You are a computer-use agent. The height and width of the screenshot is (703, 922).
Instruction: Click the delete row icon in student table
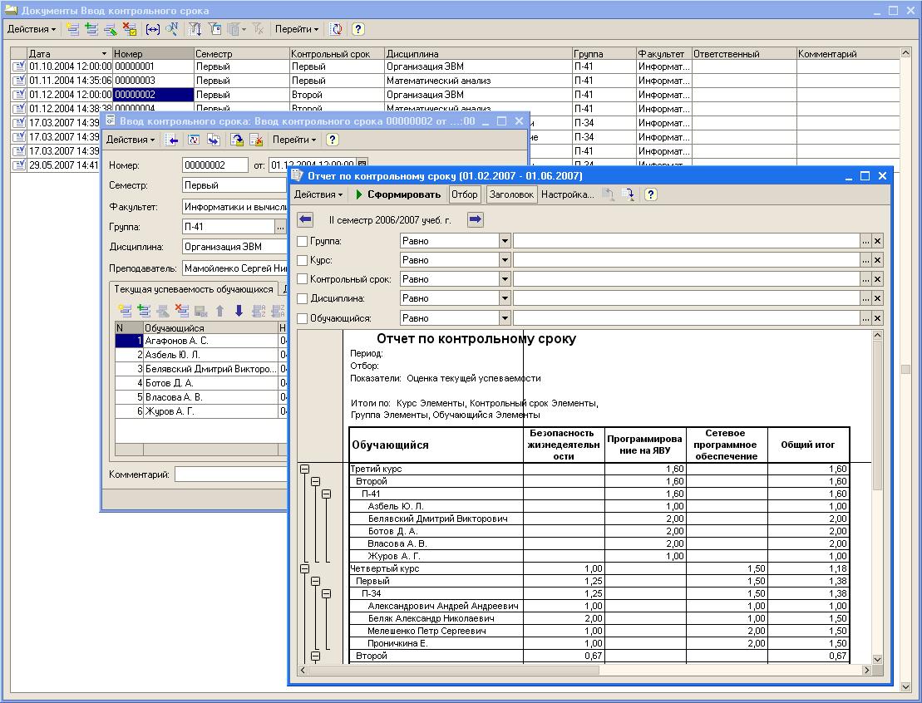[x=182, y=311]
